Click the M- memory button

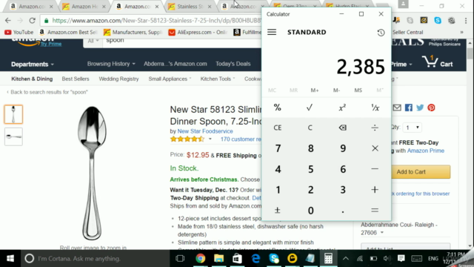click(x=336, y=90)
